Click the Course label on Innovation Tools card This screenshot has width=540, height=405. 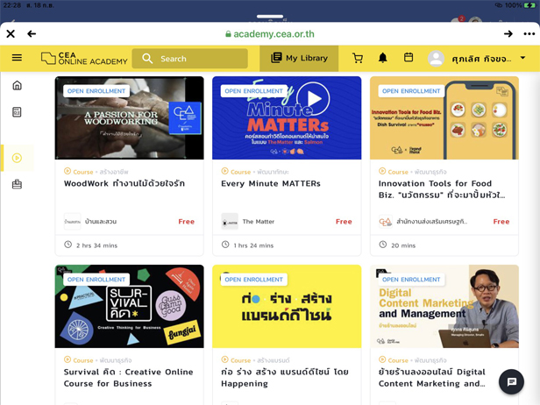pos(398,172)
